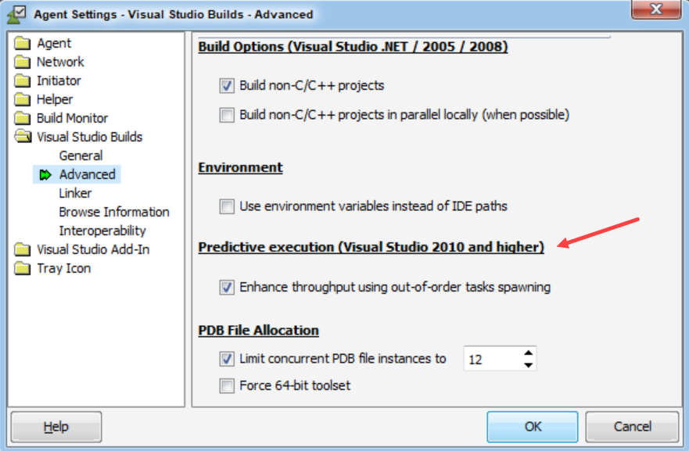
Task: Collapse the Visual Studio Builds tree node
Action: coord(22,137)
